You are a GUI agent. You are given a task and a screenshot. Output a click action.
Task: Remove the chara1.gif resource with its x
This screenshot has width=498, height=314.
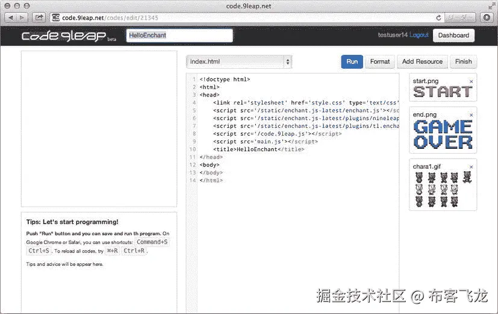(472, 167)
